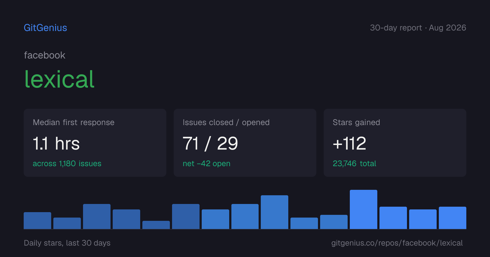The height and width of the screenshot is (257, 490).
Task: Click the "Daily stars, last 30 days" caption
Action: pyautogui.click(x=67, y=243)
